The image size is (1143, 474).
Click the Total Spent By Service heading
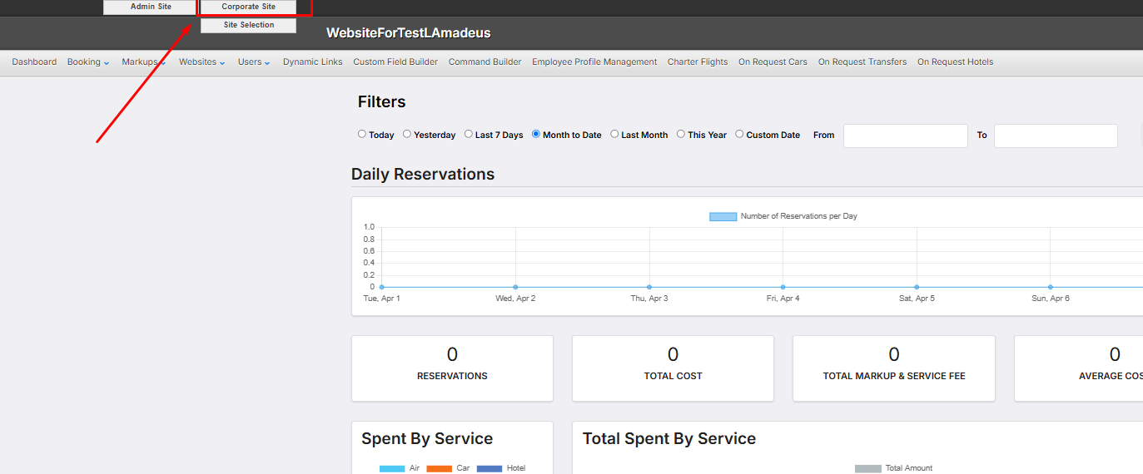[x=669, y=438]
